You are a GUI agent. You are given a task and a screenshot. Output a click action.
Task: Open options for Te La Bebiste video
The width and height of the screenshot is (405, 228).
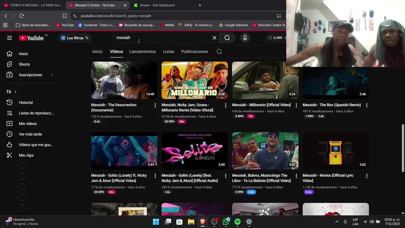(296, 176)
